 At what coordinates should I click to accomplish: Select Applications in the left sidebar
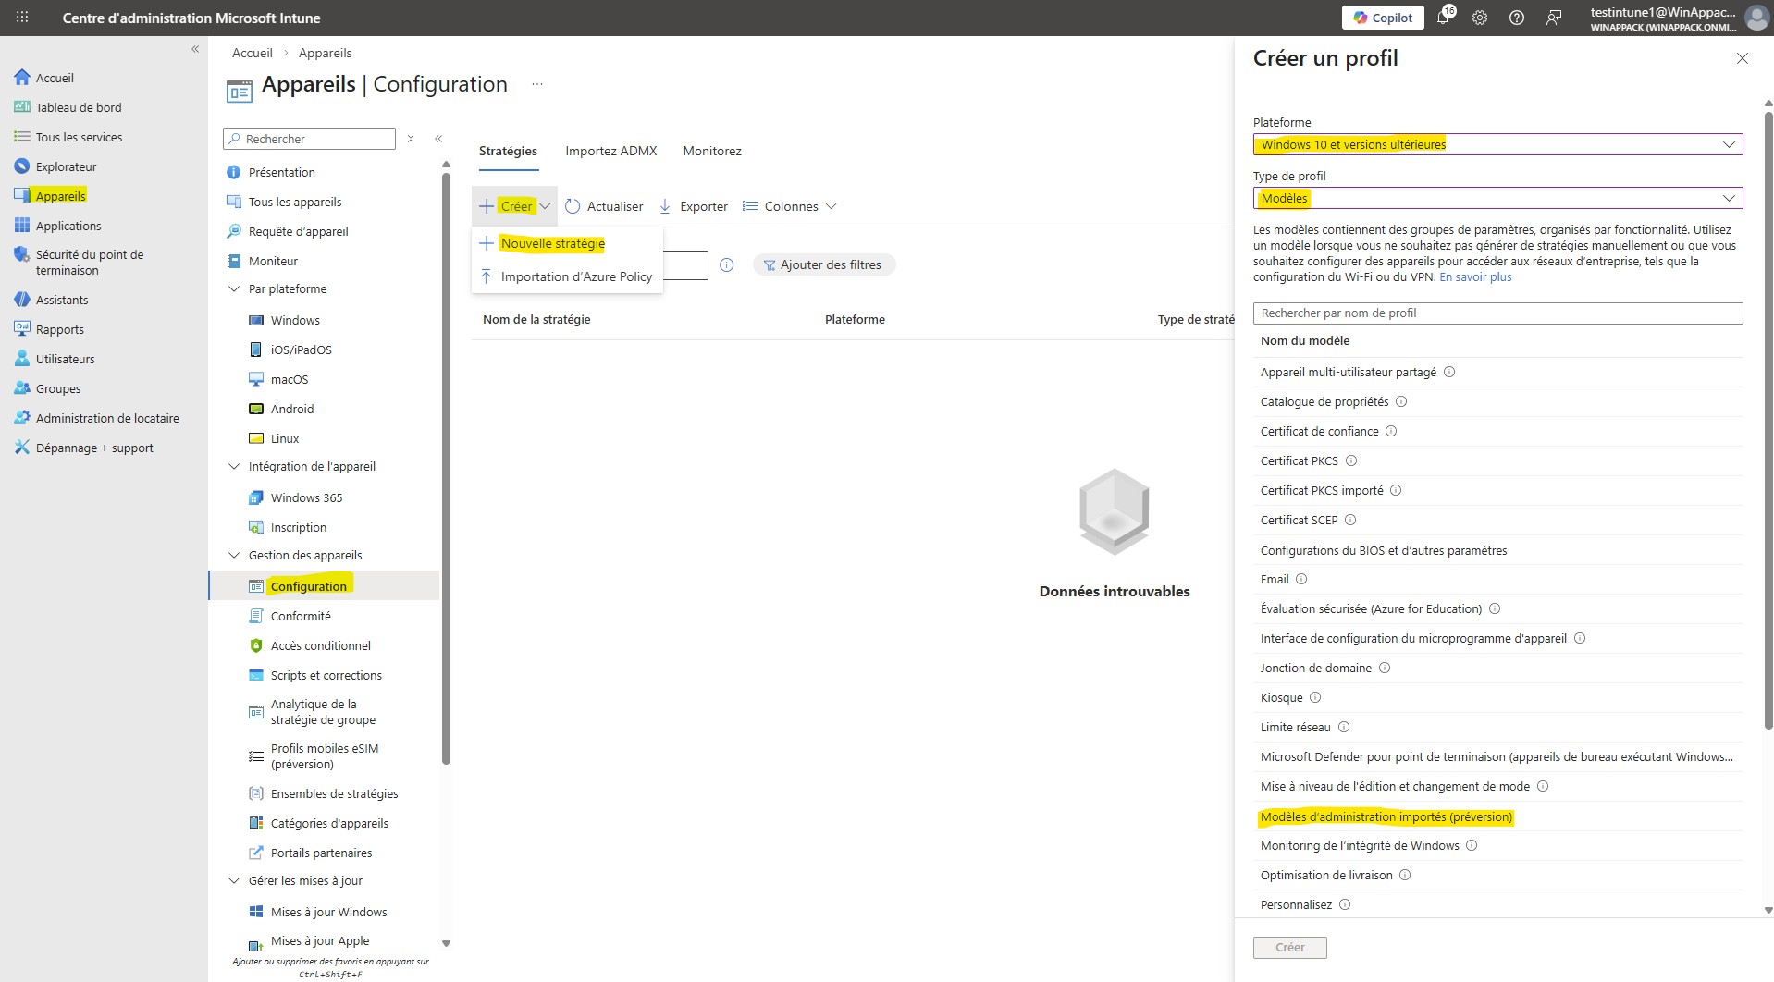(68, 225)
